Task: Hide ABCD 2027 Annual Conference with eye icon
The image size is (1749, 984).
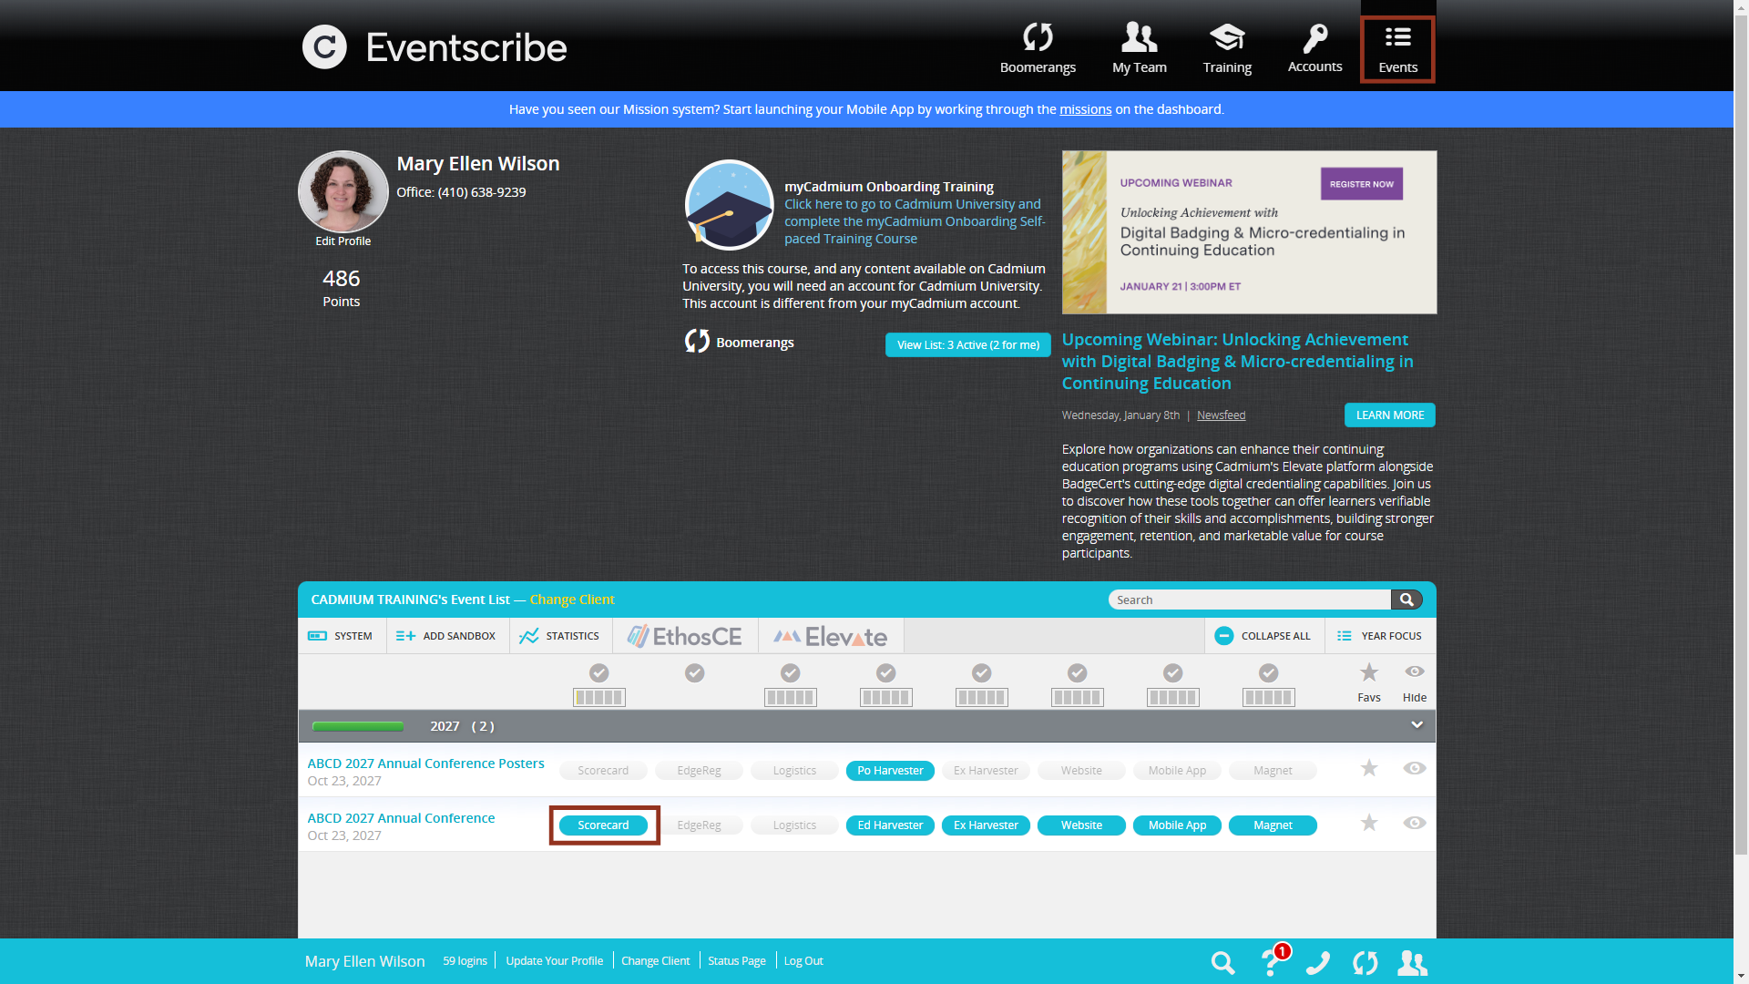Action: [x=1414, y=824]
